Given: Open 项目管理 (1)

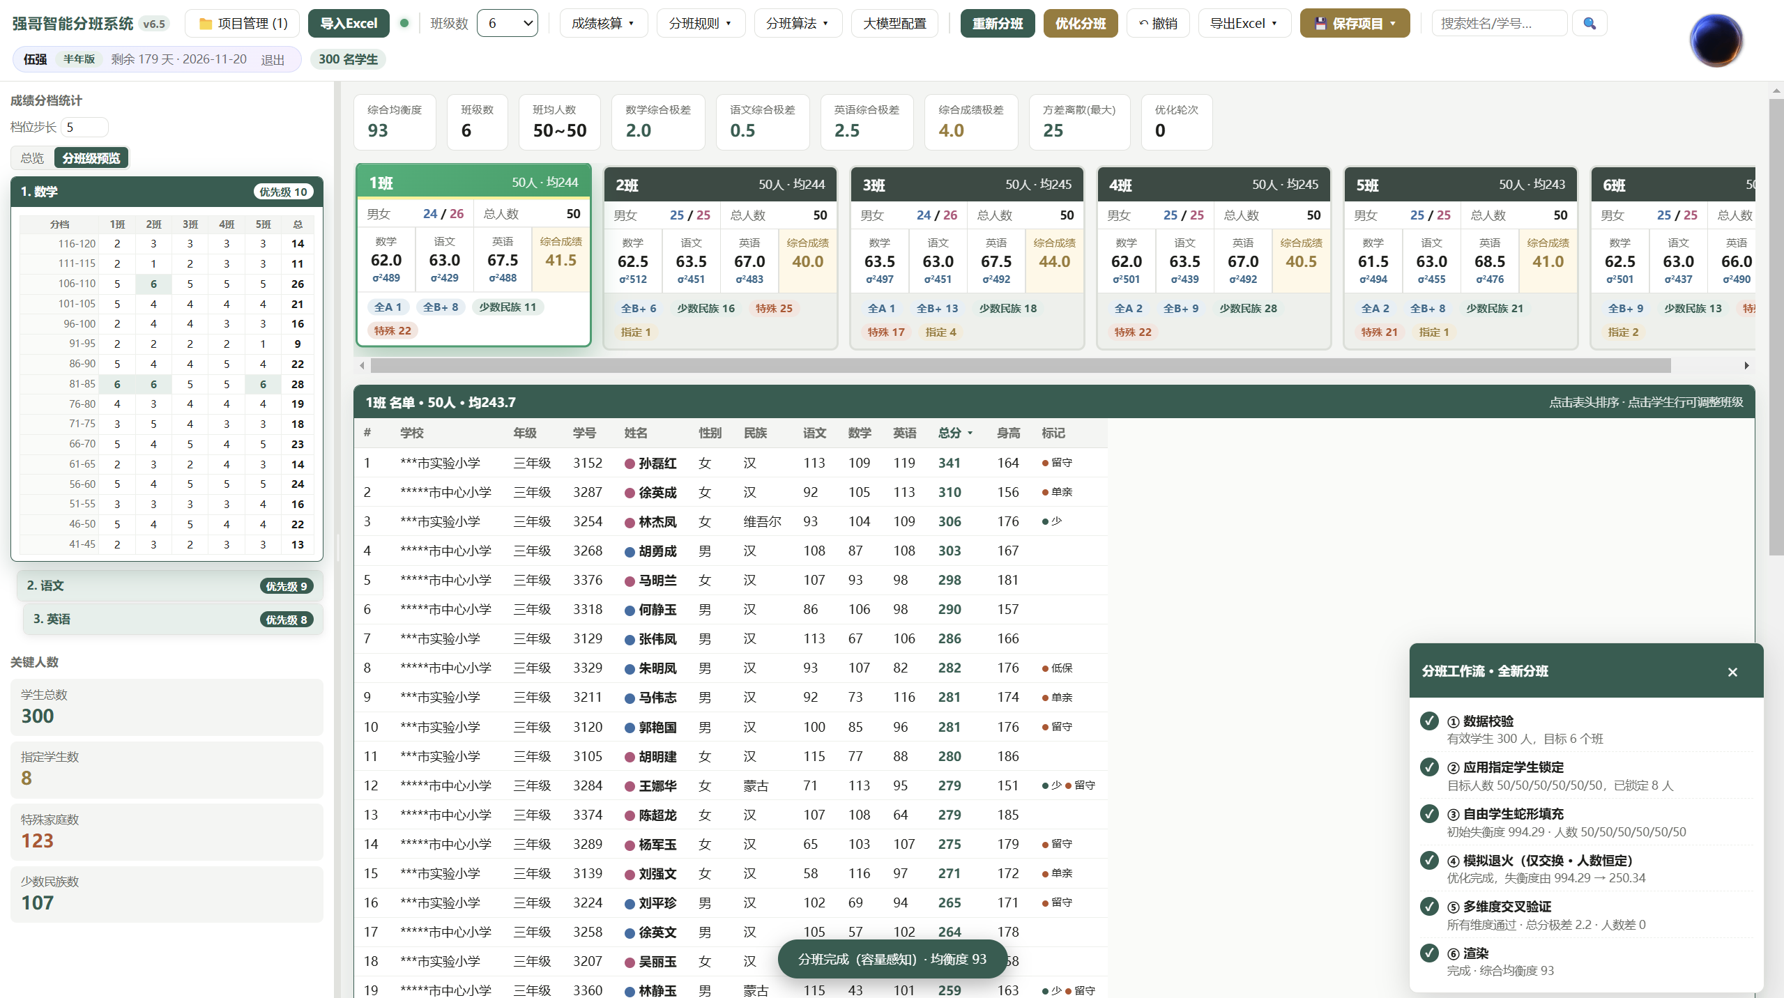Looking at the screenshot, I should (x=242, y=23).
